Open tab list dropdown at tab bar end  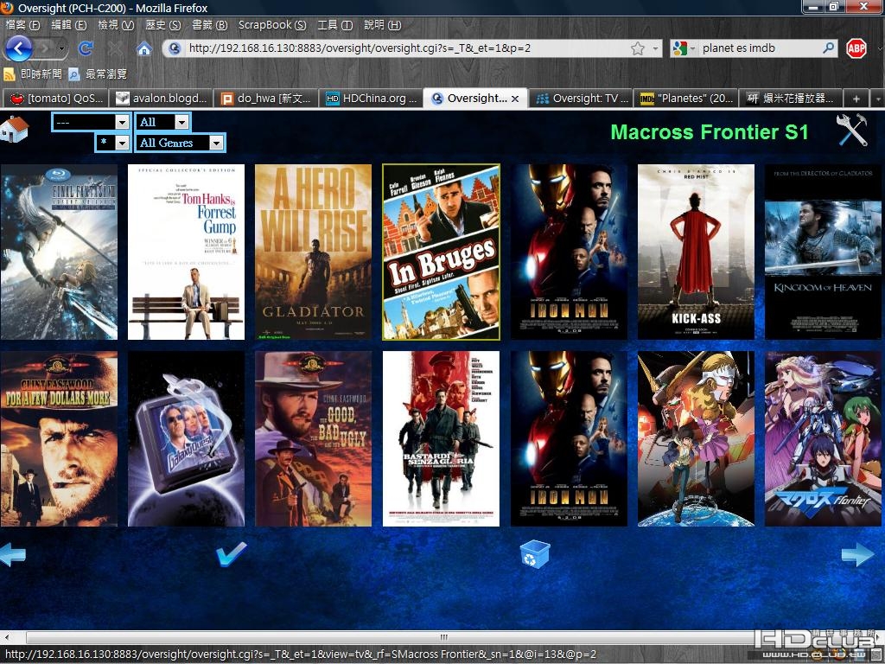point(878,99)
